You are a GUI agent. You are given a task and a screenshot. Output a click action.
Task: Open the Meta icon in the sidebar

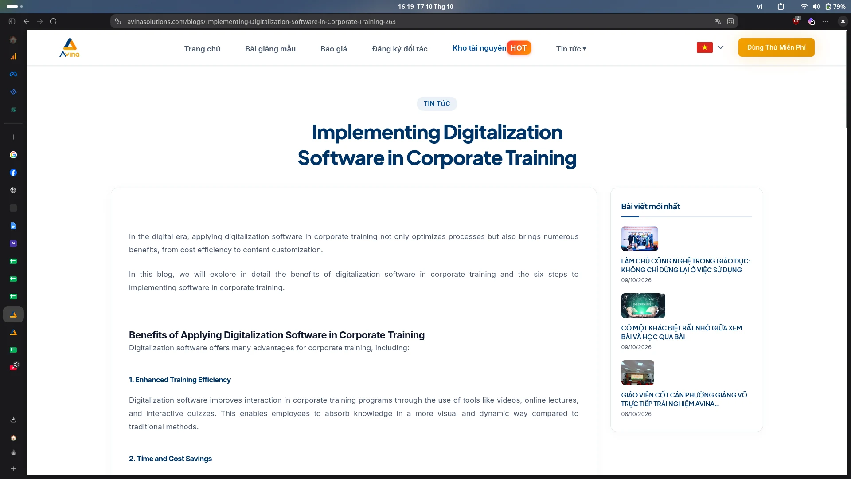tap(13, 74)
